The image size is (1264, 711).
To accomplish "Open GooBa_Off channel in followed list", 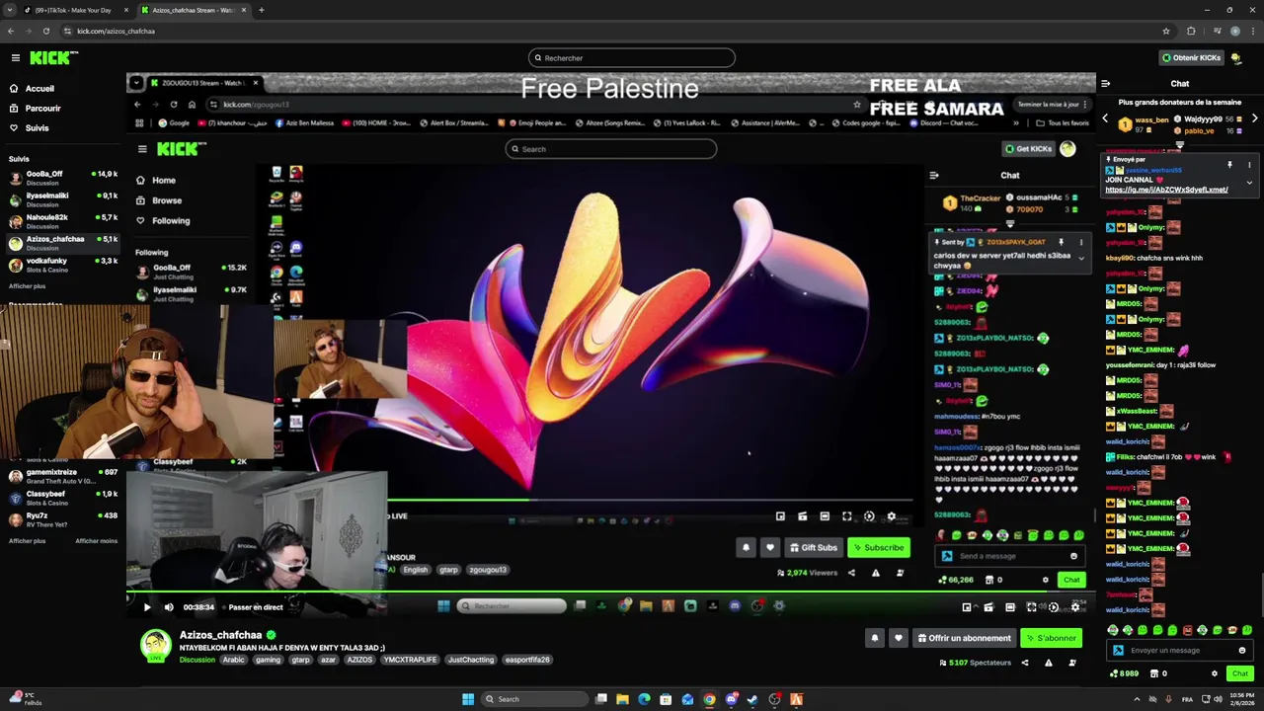I will tap(63, 178).
